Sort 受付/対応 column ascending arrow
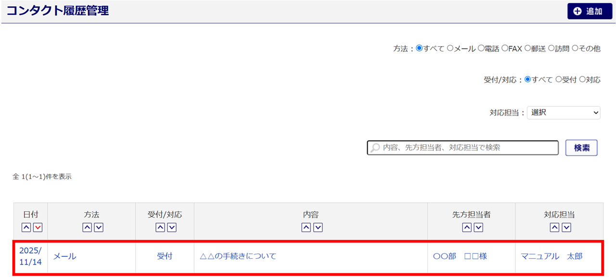The width and height of the screenshot is (616, 279). pyautogui.click(x=160, y=228)
